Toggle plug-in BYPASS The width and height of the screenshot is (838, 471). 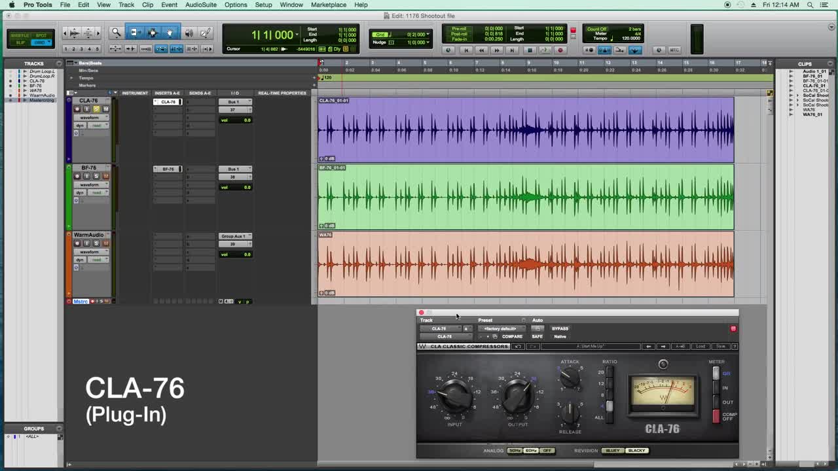pos(560,328)
